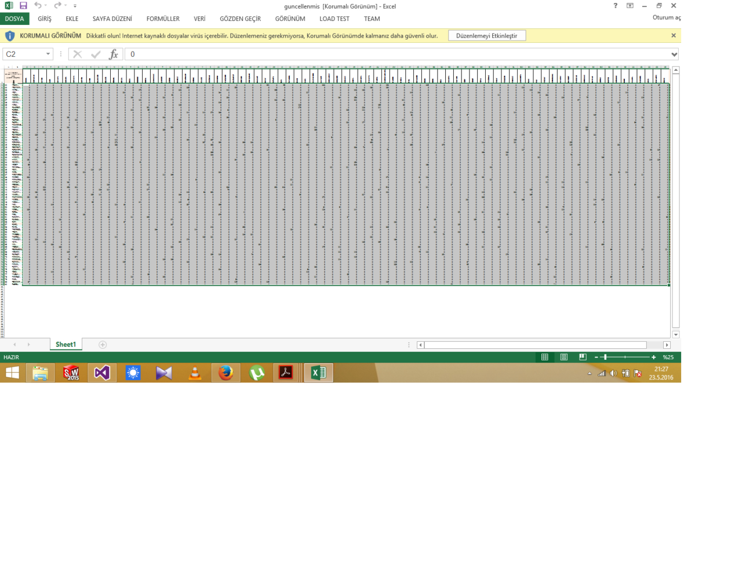Launch Firefox from the taskbar
The image size is (735, 562).
(225, 373)
